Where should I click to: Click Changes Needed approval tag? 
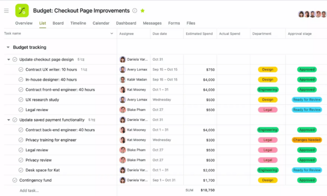(x=307, y=140)
